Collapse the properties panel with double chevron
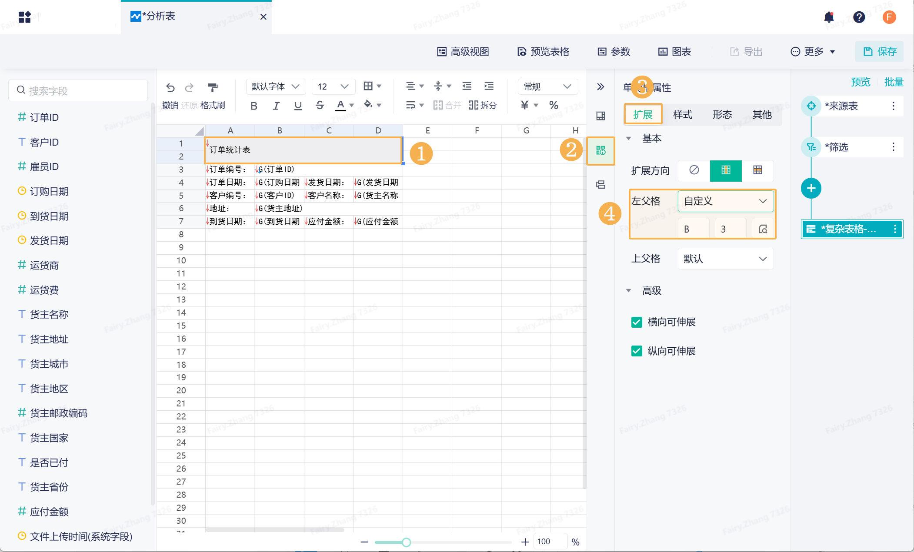Screen dimensions: 914x552 pos(600,86)
